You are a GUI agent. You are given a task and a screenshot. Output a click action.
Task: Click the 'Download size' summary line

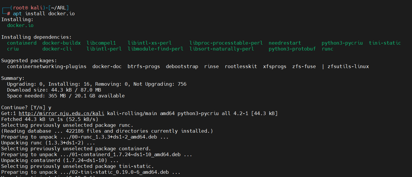[54, 90]
